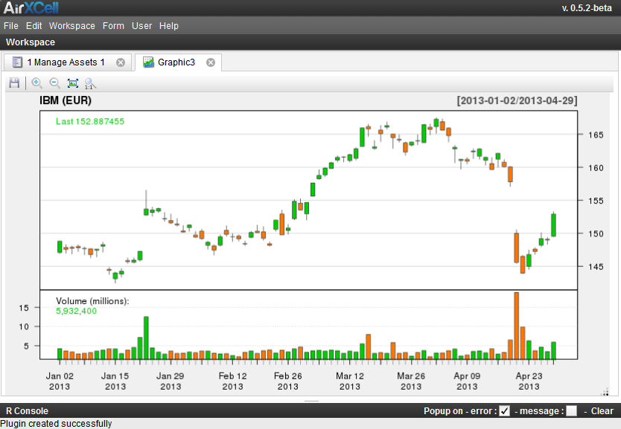Screen dimensions: 621x429
Task: Click the Jan 29 2013 axis label
Action: [x=171, y=381]
